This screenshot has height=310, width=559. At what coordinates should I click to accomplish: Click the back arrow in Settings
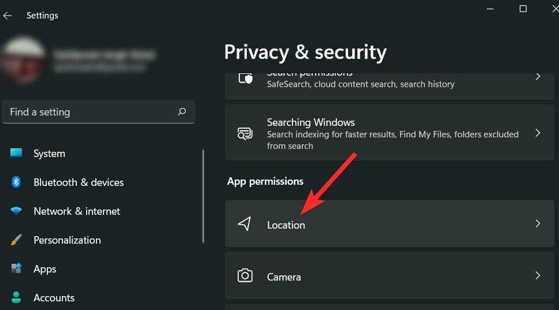click(8, 16)
